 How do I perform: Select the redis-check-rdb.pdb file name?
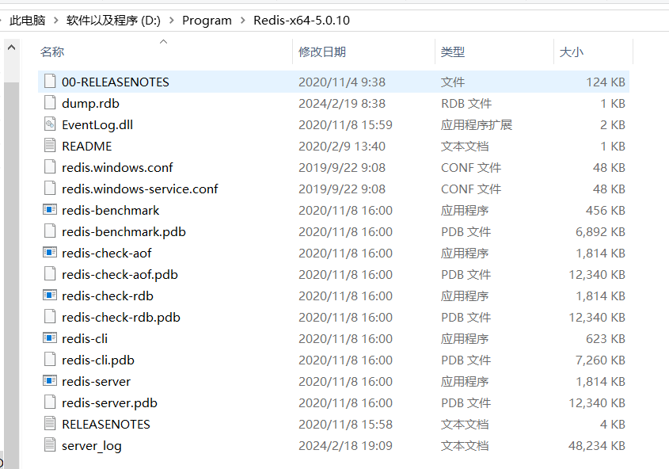[121, 317]
